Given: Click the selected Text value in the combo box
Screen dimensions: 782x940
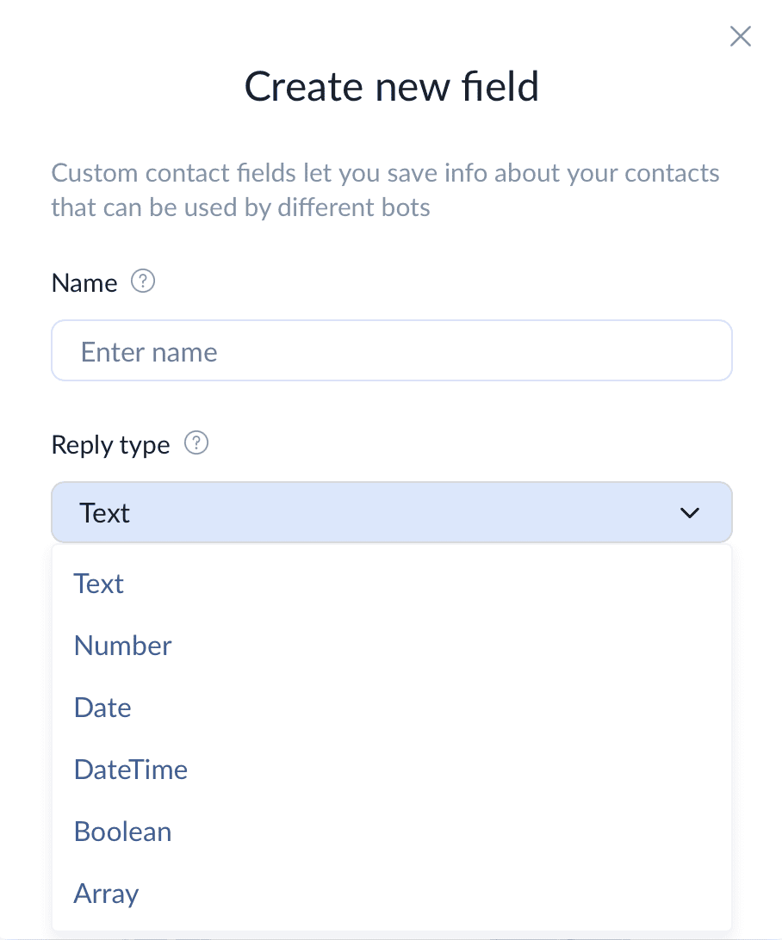Looking at the screenshot, I should click(104, 513).
